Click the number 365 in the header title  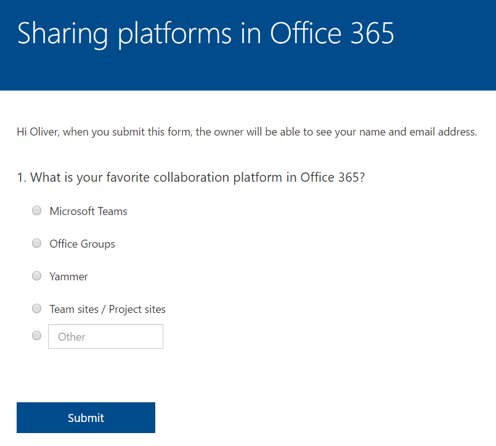point(372,33)
